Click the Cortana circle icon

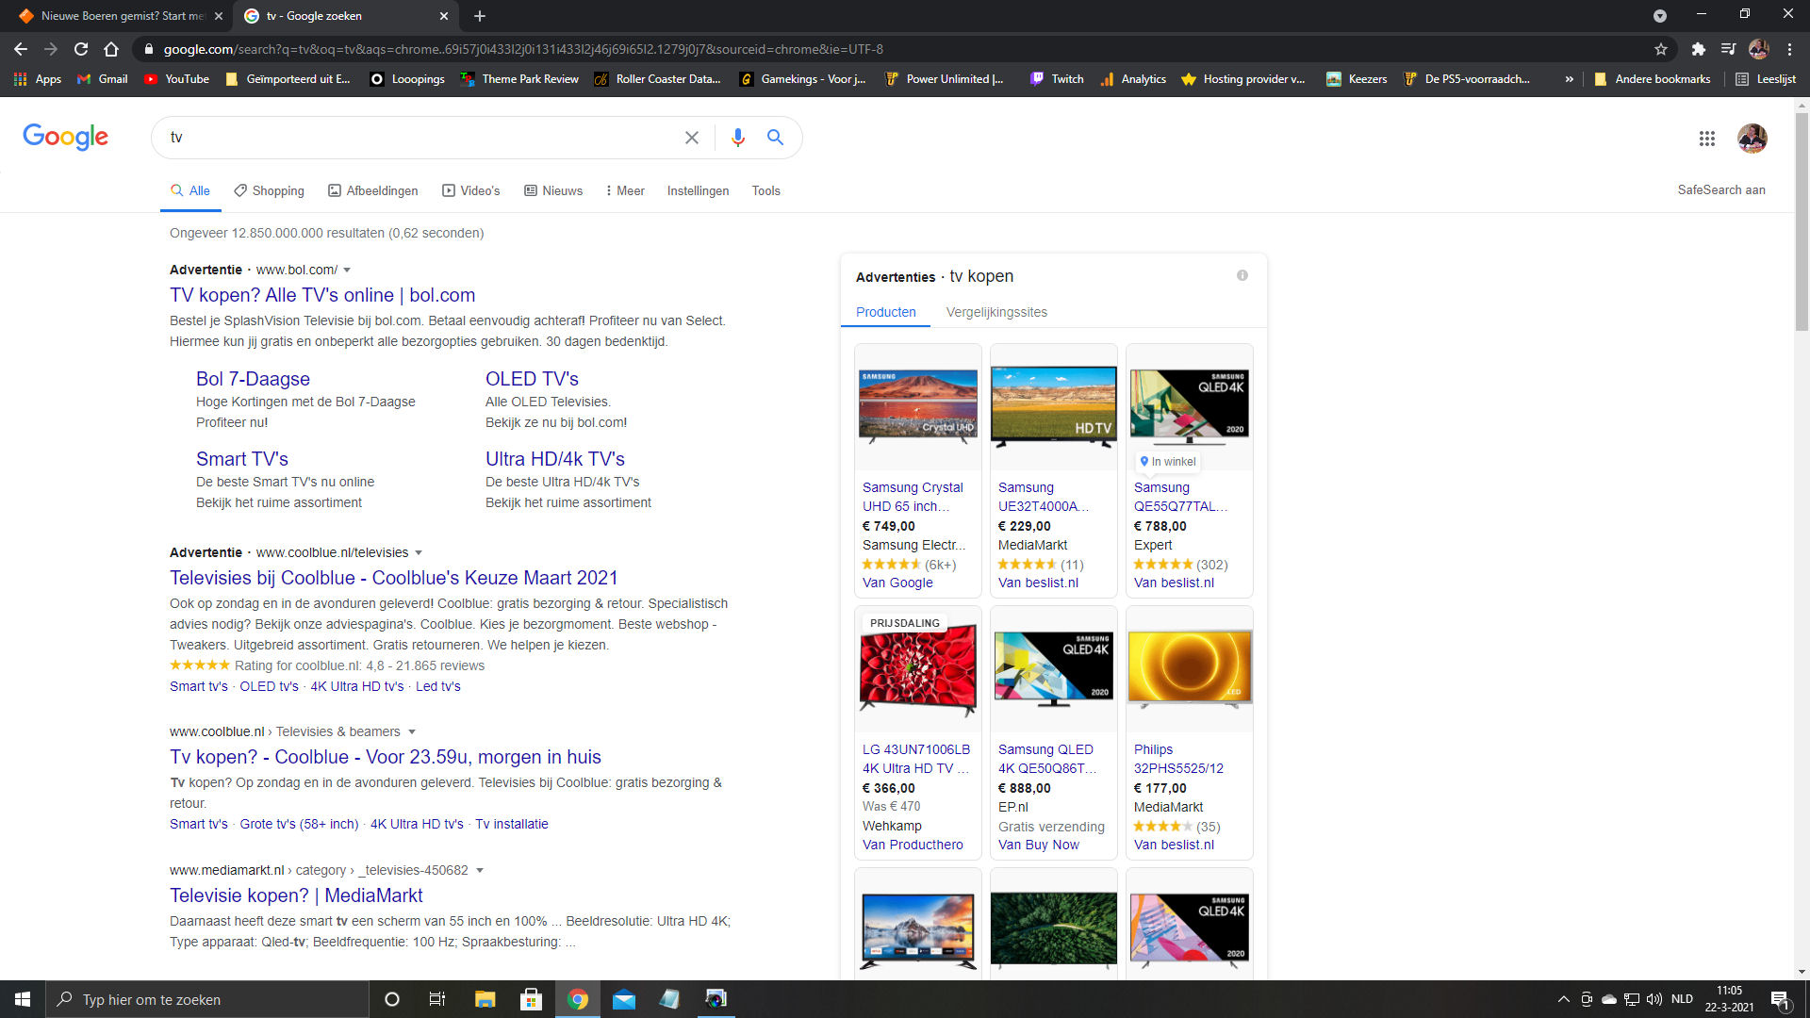392,999
